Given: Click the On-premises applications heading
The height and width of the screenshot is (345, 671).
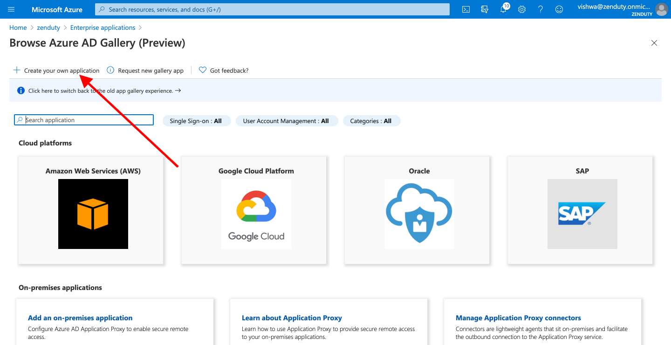Looking at the screenshot, I should pos(60,288).
